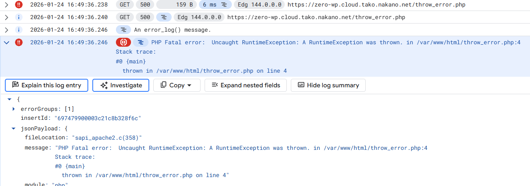Click the info severity icon on the error_log() row
The image size is (530, 186).
tap(19, 30)
